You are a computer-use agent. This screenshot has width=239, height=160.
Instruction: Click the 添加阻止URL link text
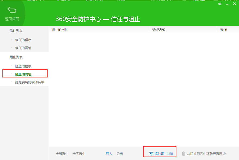(x=164, y=154)
